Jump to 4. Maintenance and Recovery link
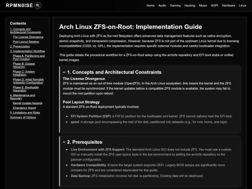252x189 pixels. coord(22,97)
